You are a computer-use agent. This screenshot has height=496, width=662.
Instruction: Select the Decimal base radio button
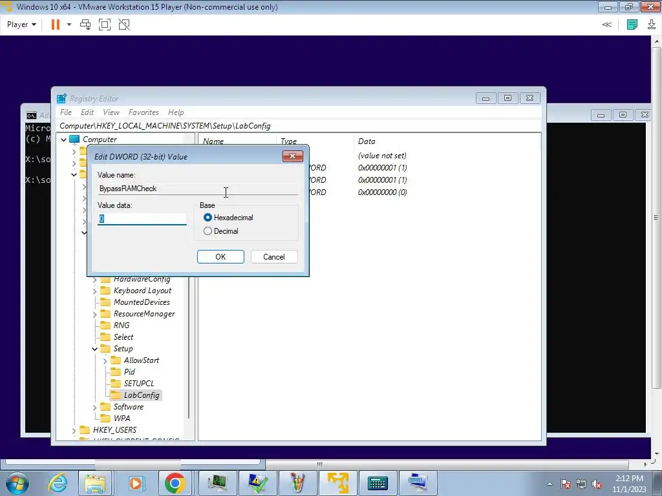(208, 231)
